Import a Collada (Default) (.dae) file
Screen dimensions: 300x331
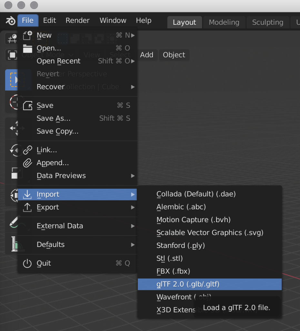(x=210, y=194)
